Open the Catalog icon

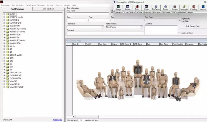[x=194, y=8]
